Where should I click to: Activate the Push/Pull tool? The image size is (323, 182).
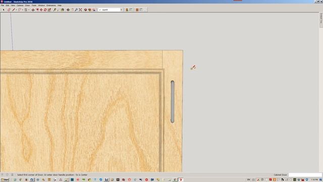[33, 10]
